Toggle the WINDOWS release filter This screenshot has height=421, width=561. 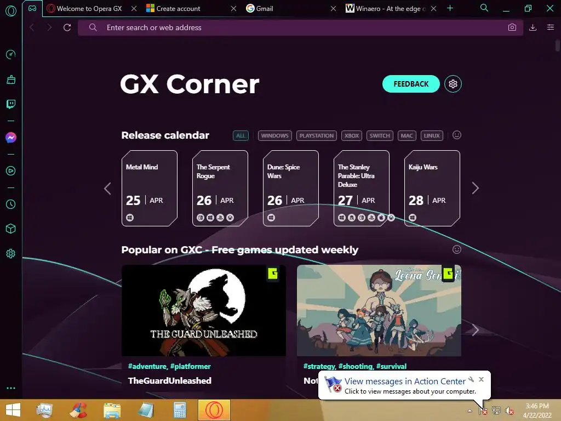point(275,136)
